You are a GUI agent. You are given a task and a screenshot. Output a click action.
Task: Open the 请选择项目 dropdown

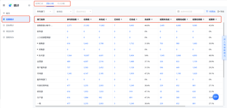point(83,11)
